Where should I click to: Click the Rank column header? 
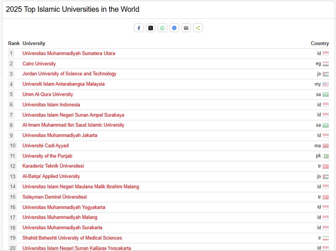coord(14,43)
